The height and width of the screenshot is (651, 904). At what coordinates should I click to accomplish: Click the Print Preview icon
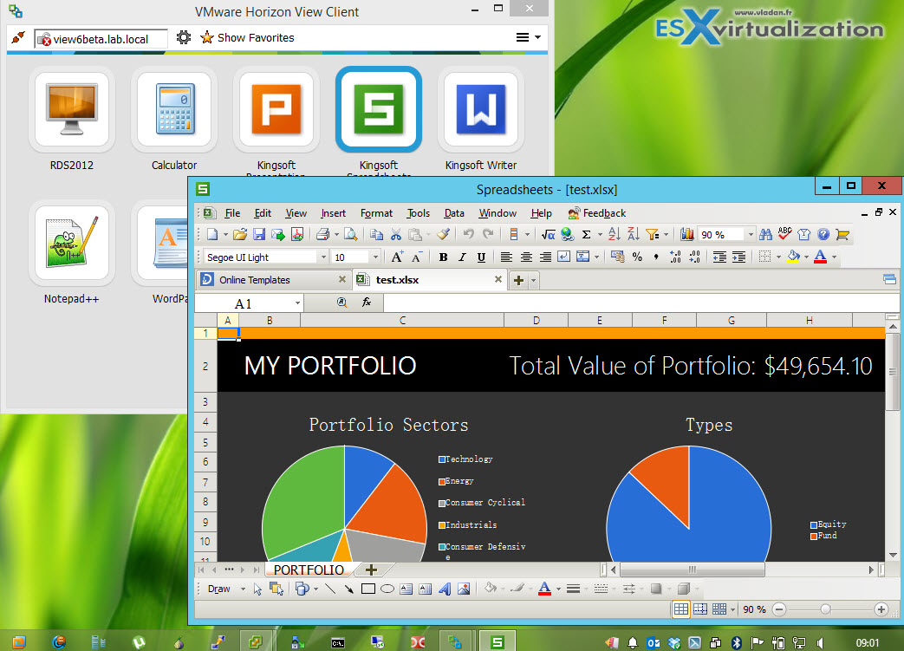point(350,234)
